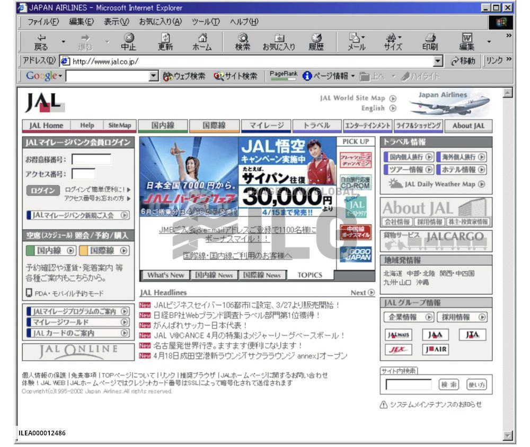This screenshot has height=447, width=530.
Task: Click the JEX airline logo
Action: [x=398, y=350]
